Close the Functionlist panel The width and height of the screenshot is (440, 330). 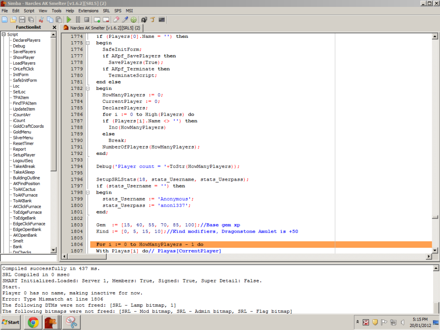pos(54,27)
